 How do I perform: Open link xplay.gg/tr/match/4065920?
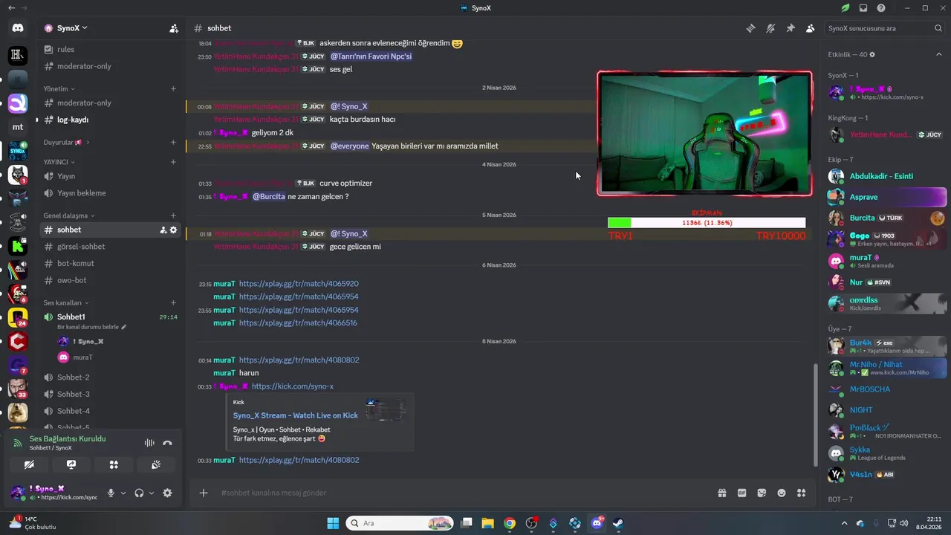pyautogui.click(x=299, y=284)
